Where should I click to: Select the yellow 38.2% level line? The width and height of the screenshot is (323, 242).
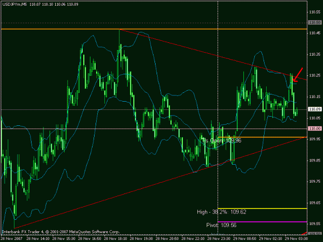tap(263, 208)
